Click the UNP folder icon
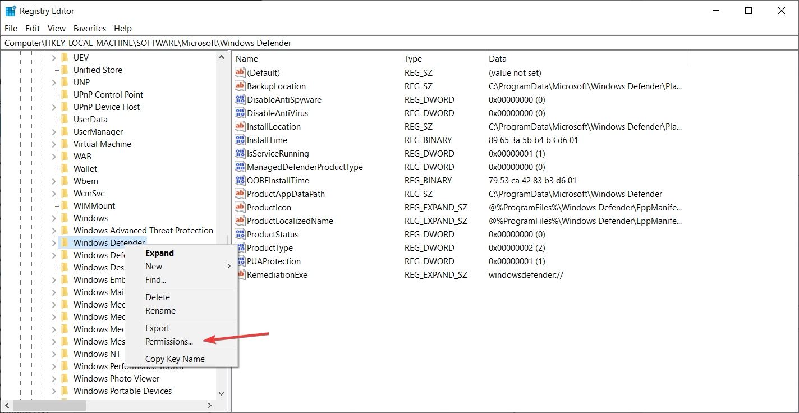 [x=65, y=82]
